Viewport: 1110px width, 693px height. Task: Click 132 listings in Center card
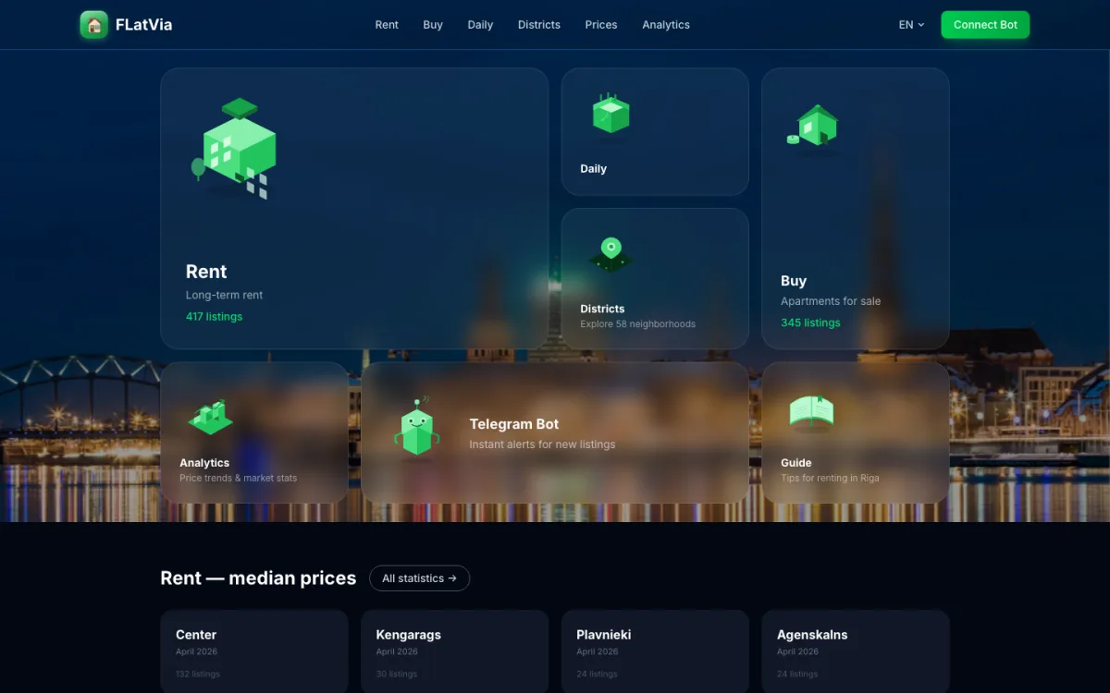coord(198,675)
